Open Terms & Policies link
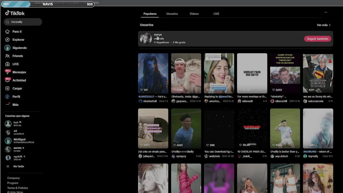Viewport: 343px width, 193px height. pyautogui.click(x=17, y=188)
